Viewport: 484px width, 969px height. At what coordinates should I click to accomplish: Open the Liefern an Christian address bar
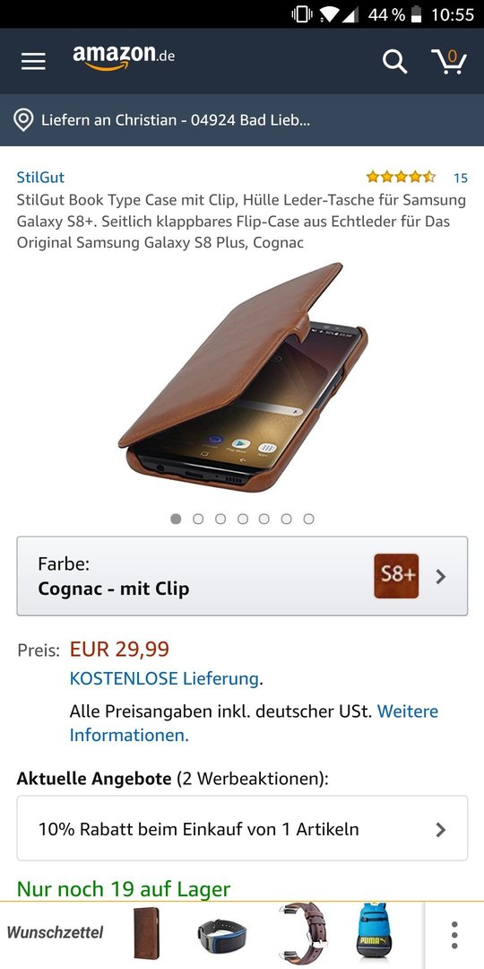click(x=242, y=120)
